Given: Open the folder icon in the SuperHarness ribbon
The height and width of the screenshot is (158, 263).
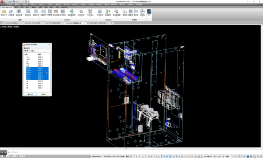Looking at the screenshot, I should 4,12.
